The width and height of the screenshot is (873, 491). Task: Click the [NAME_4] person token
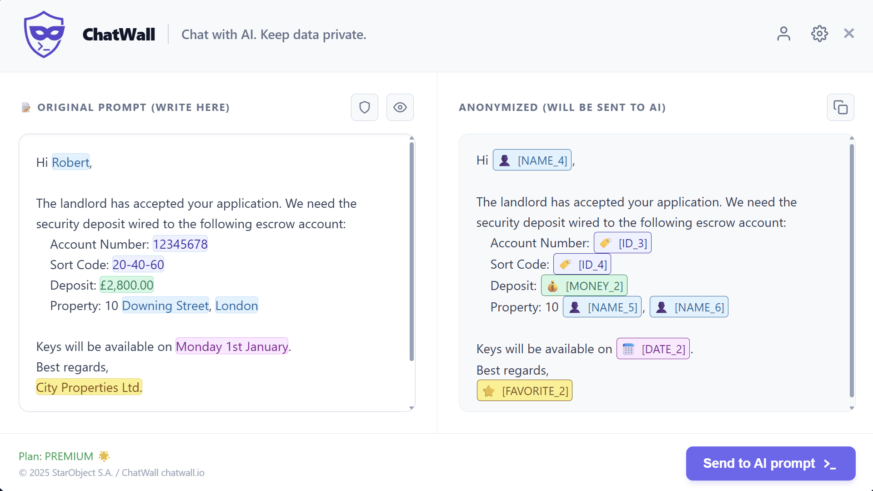click(532, 160)
